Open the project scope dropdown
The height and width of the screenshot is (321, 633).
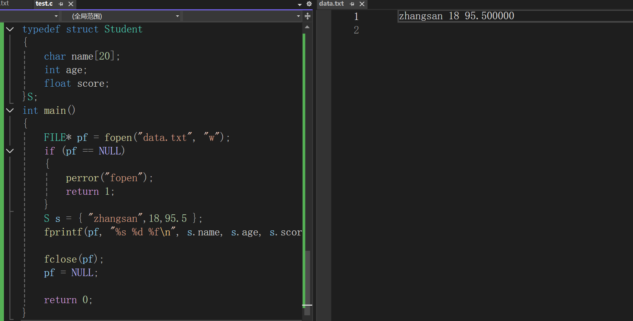coord(30,16)
